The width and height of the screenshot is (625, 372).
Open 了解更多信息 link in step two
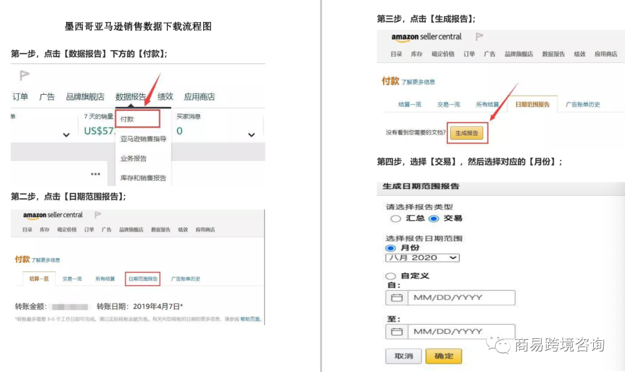[x=46, y=260]
